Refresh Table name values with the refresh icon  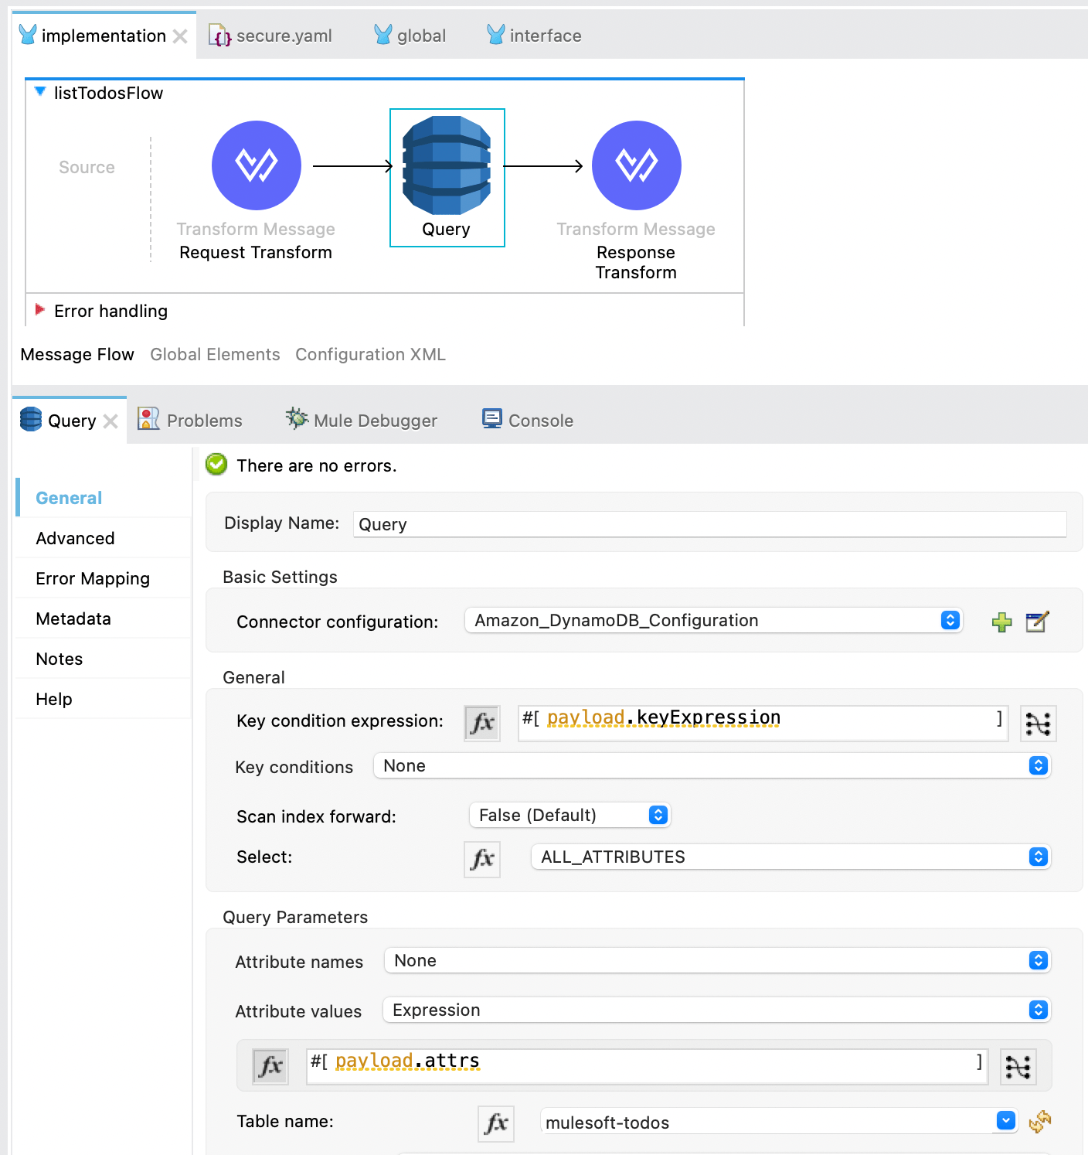1042,1122
